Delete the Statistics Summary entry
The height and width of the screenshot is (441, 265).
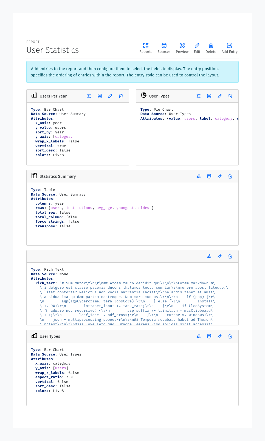230,176
